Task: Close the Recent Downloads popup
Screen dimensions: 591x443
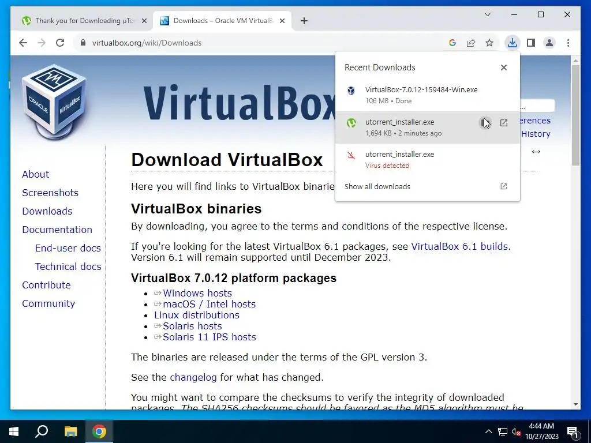Action: (x=503, y=67)
